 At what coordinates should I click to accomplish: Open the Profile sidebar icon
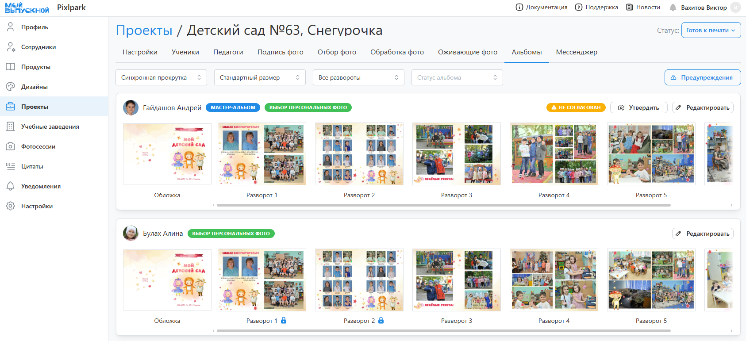[x=11, y=27]
